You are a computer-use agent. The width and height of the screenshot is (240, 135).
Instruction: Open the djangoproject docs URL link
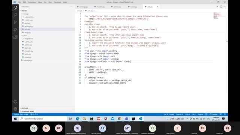(118, 19)
